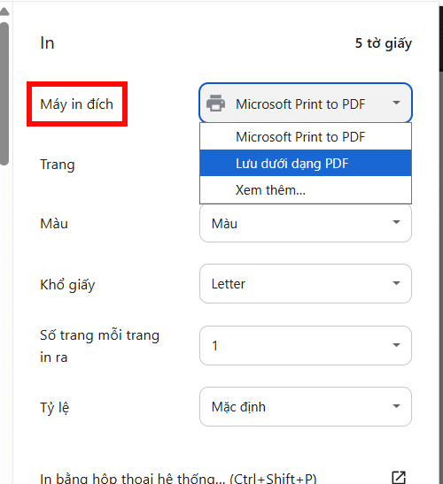The image size is (443, 484).
Task: Expand the Tỷ lệ Mặc định dropdown
Action: pos(306,406)
